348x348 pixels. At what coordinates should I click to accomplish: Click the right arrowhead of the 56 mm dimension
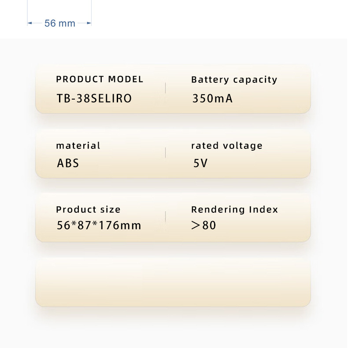(x=89, y=23)
